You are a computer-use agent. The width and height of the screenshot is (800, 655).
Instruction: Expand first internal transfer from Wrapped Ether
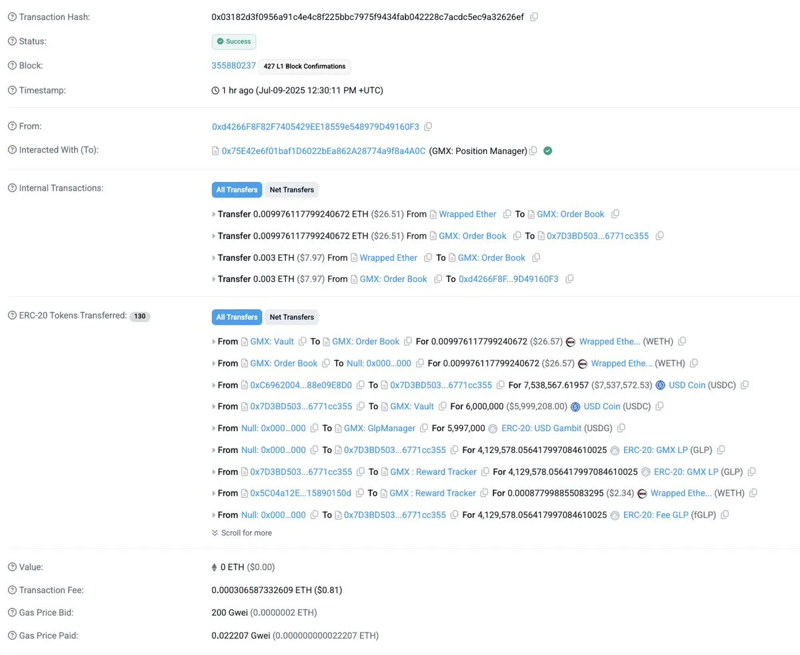(x=214, y=215)
